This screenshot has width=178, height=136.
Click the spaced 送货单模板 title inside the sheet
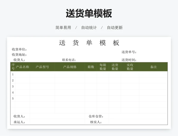tap(89, 43)
